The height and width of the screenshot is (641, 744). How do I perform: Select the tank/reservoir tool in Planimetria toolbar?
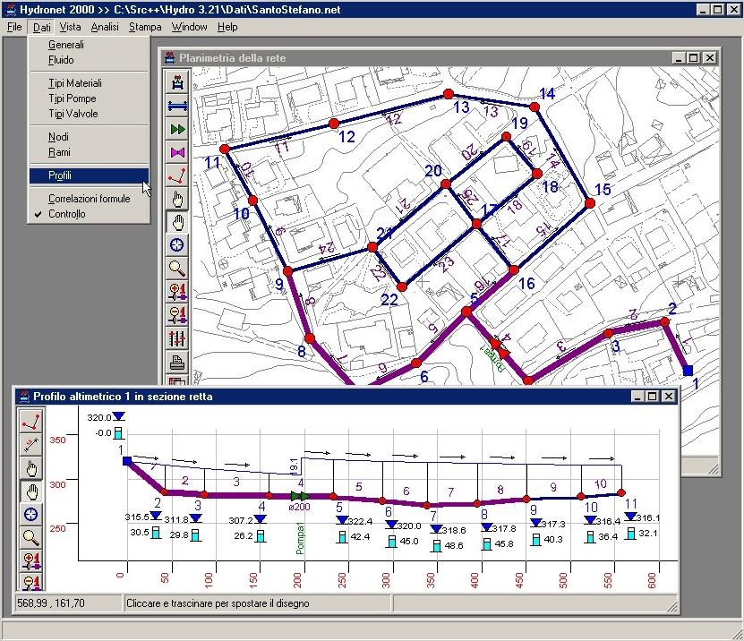[177, 82]
